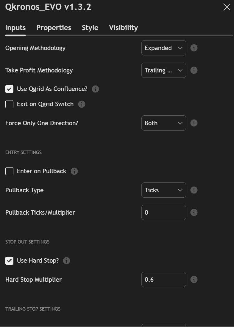
Task: Switch to the Properties tab
Action: [x=54, y=28]
